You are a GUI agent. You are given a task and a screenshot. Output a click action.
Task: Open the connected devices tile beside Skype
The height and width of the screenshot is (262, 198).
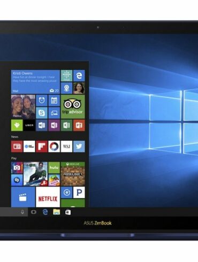(54, 113)
